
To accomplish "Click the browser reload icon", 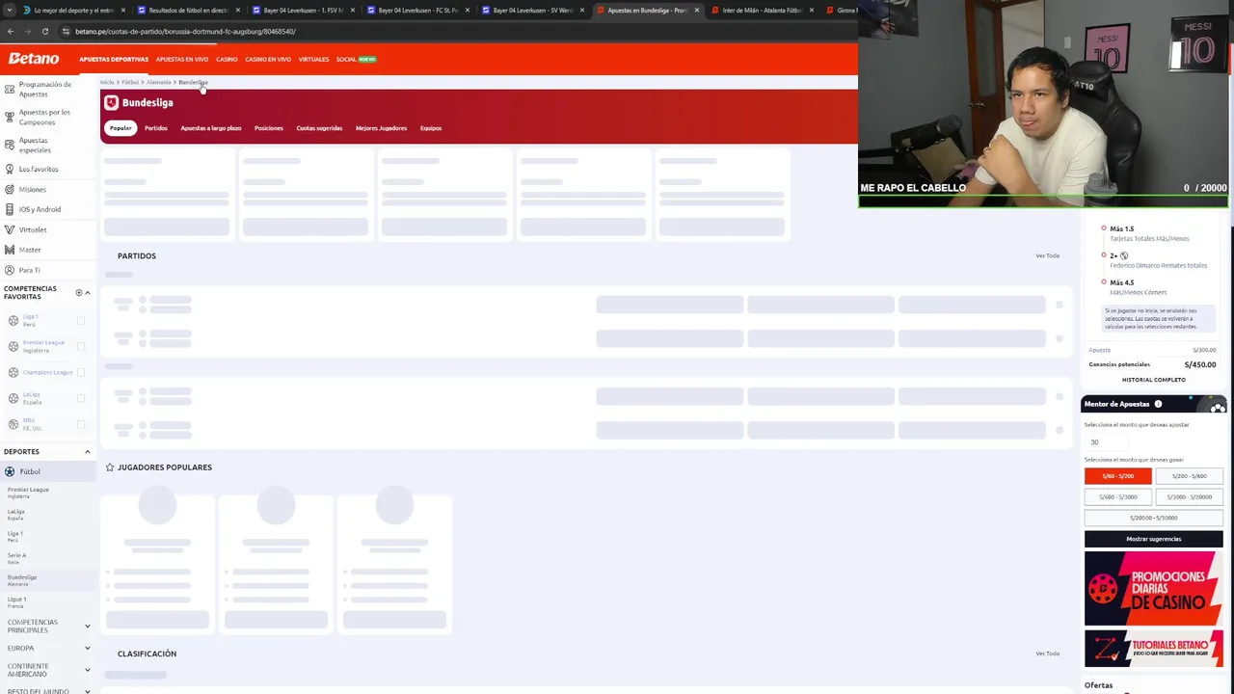I will 44,31.
